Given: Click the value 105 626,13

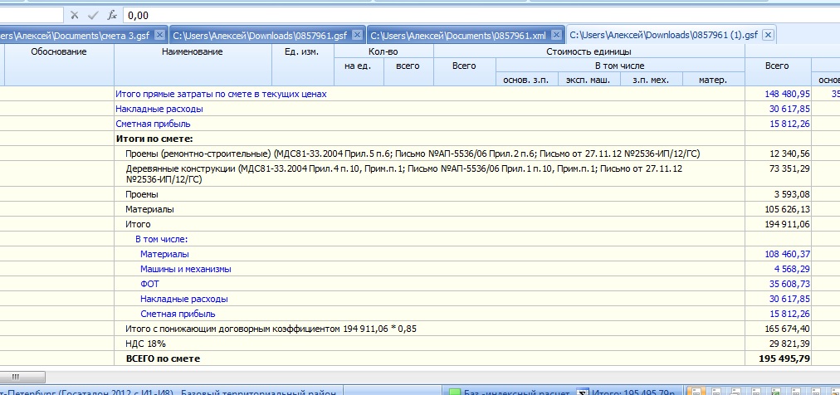Looking at the screenshot, I should point(788,209).
